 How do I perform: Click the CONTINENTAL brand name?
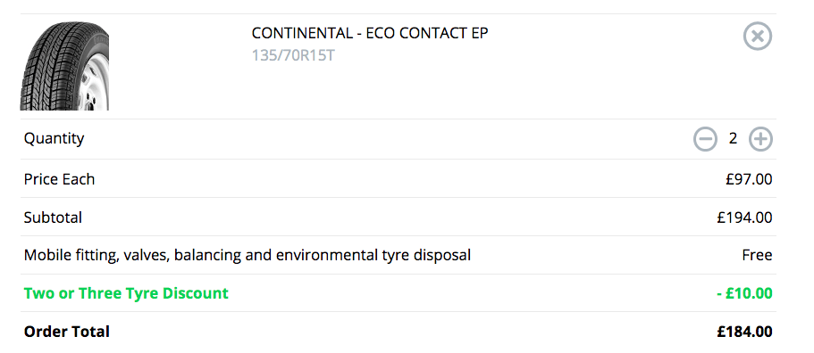coord(302,33)
